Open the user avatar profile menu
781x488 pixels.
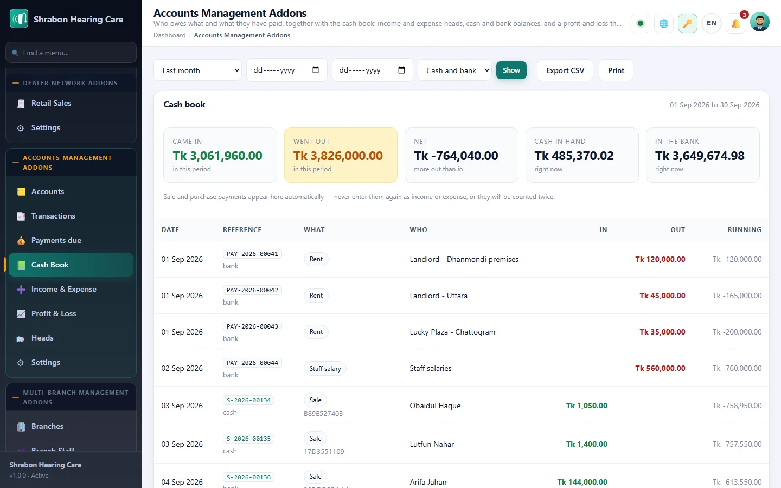click(x=759, y=22)
